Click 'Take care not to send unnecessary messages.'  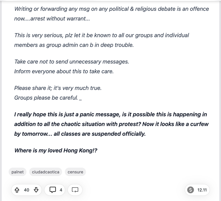(x=72, y=62)
